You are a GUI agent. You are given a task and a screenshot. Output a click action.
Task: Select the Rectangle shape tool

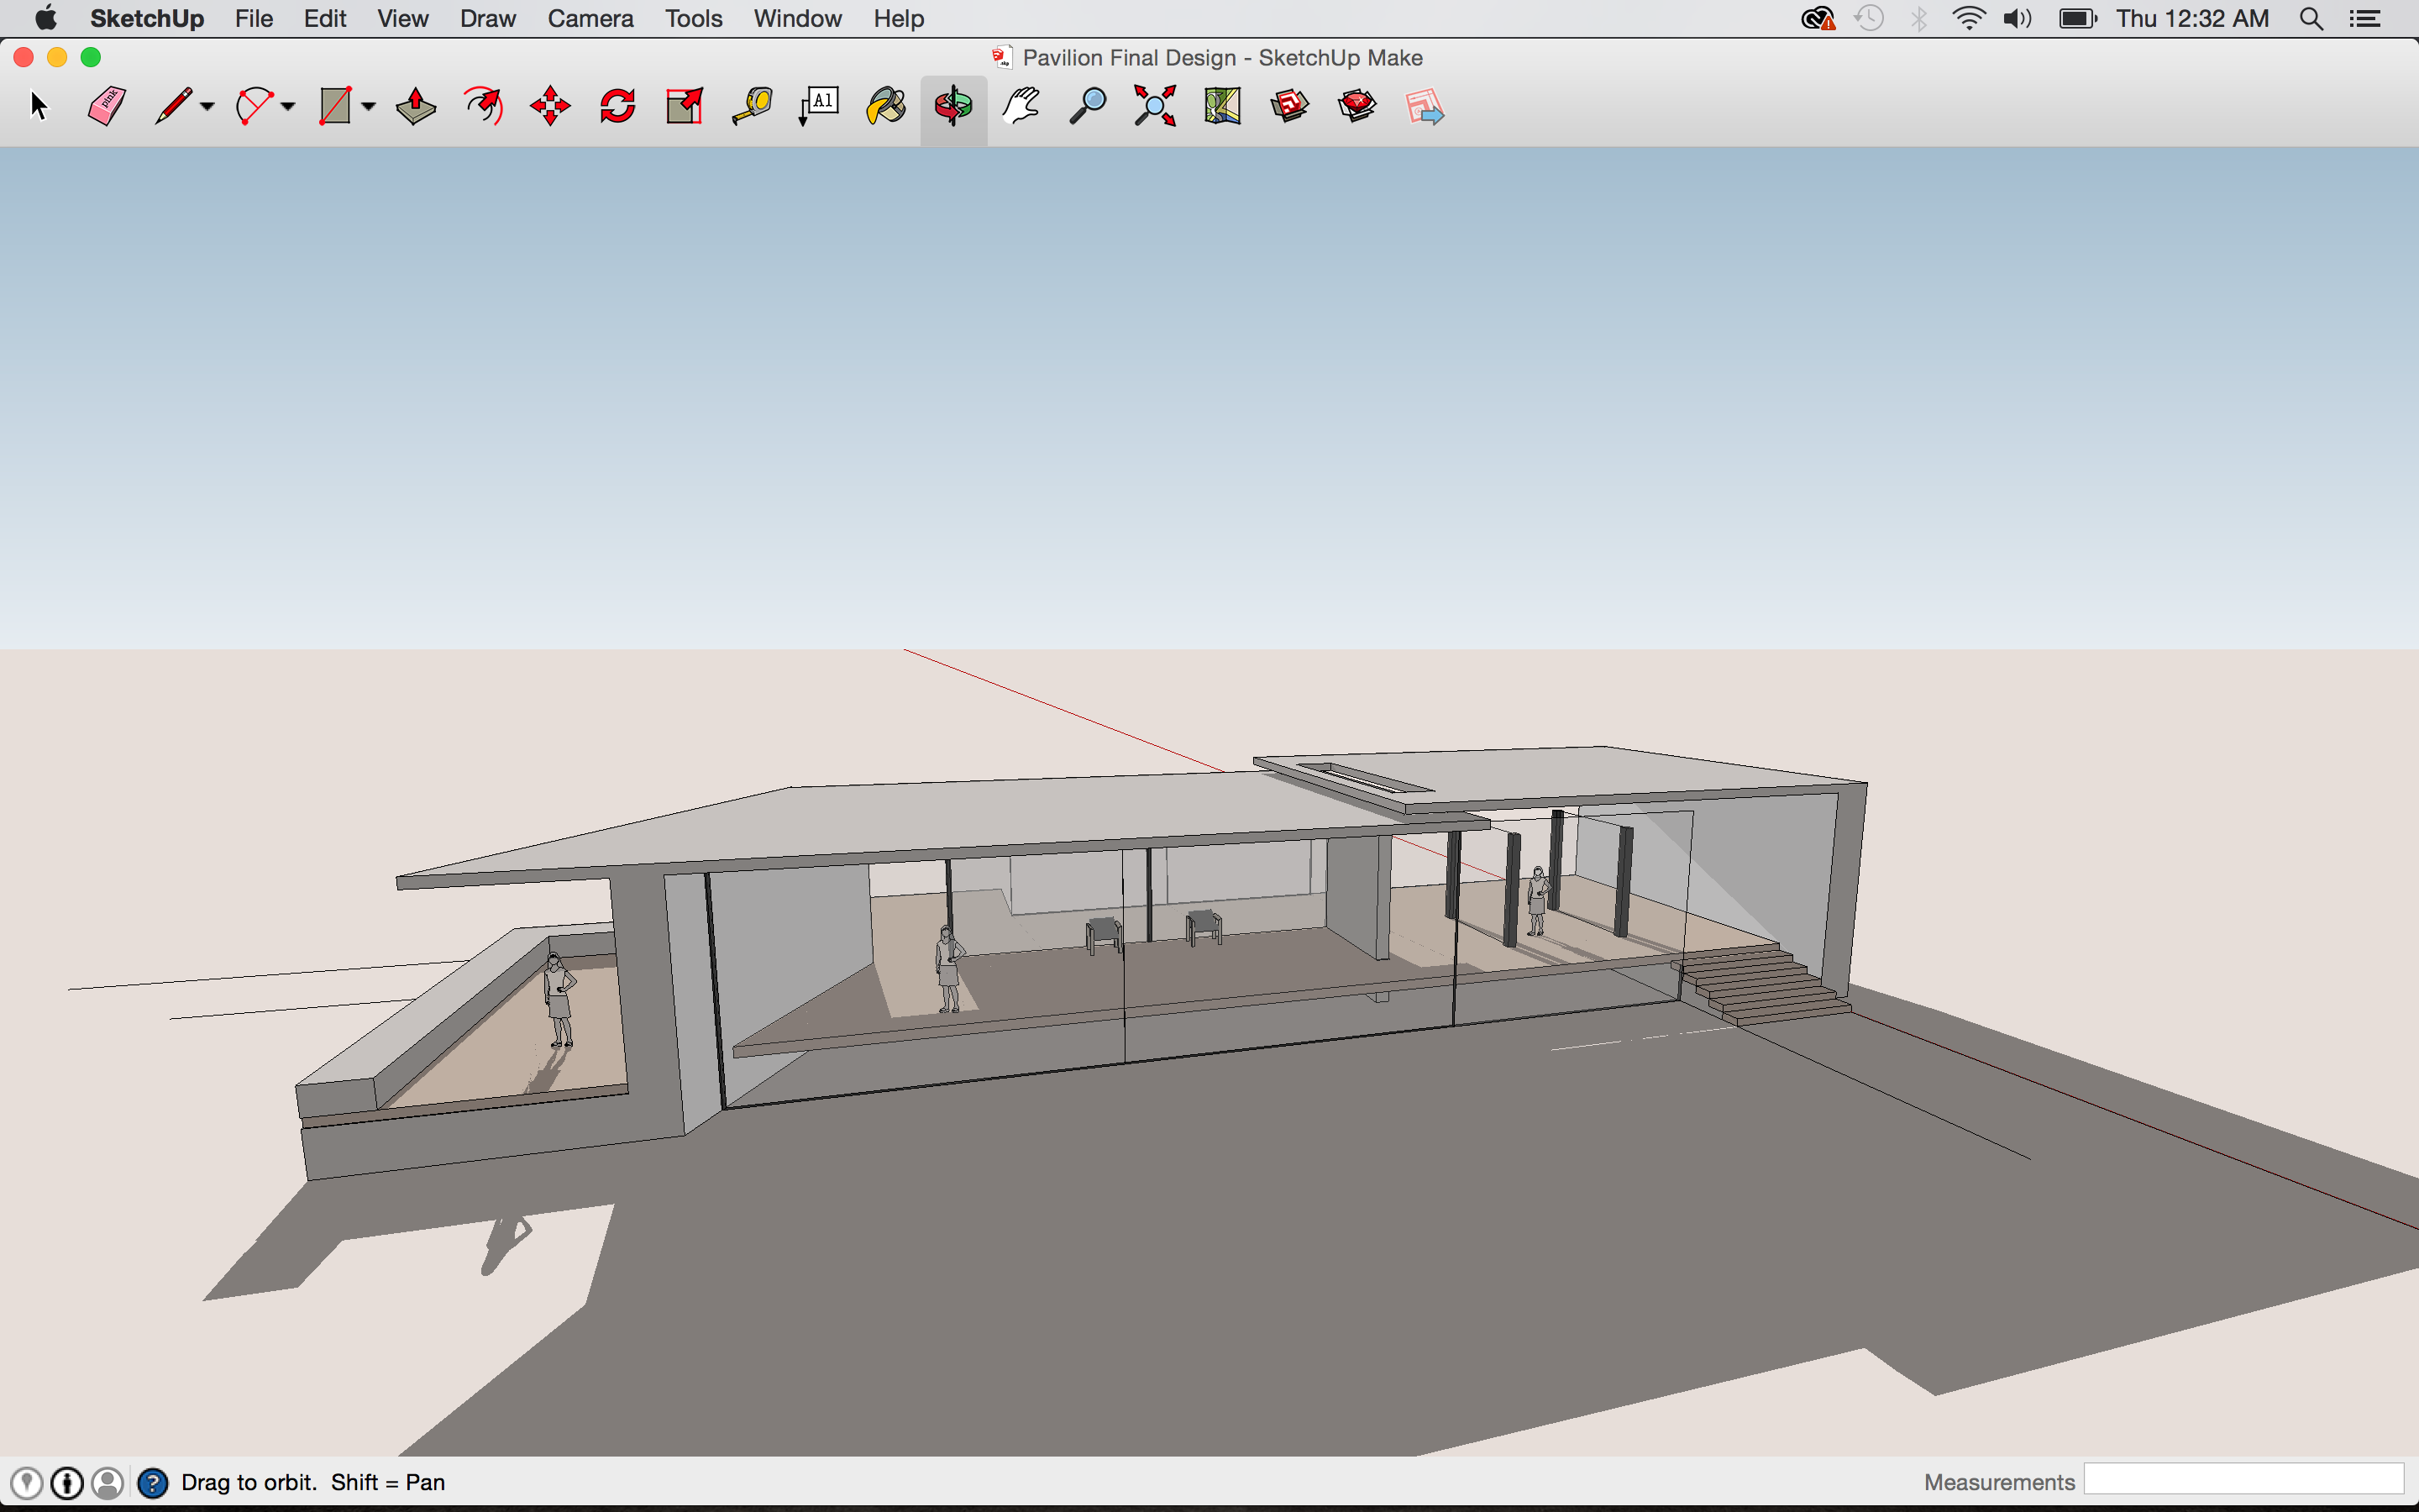coord(335,106)
